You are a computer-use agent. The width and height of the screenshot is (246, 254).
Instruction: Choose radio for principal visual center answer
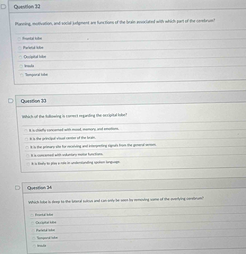pyautogui.click(x=27, y=138)
